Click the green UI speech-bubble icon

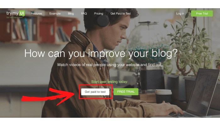click(x=22, y=13)
